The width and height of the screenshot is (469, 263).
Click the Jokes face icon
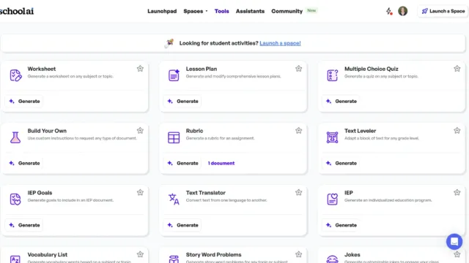(x=332, y=259)
